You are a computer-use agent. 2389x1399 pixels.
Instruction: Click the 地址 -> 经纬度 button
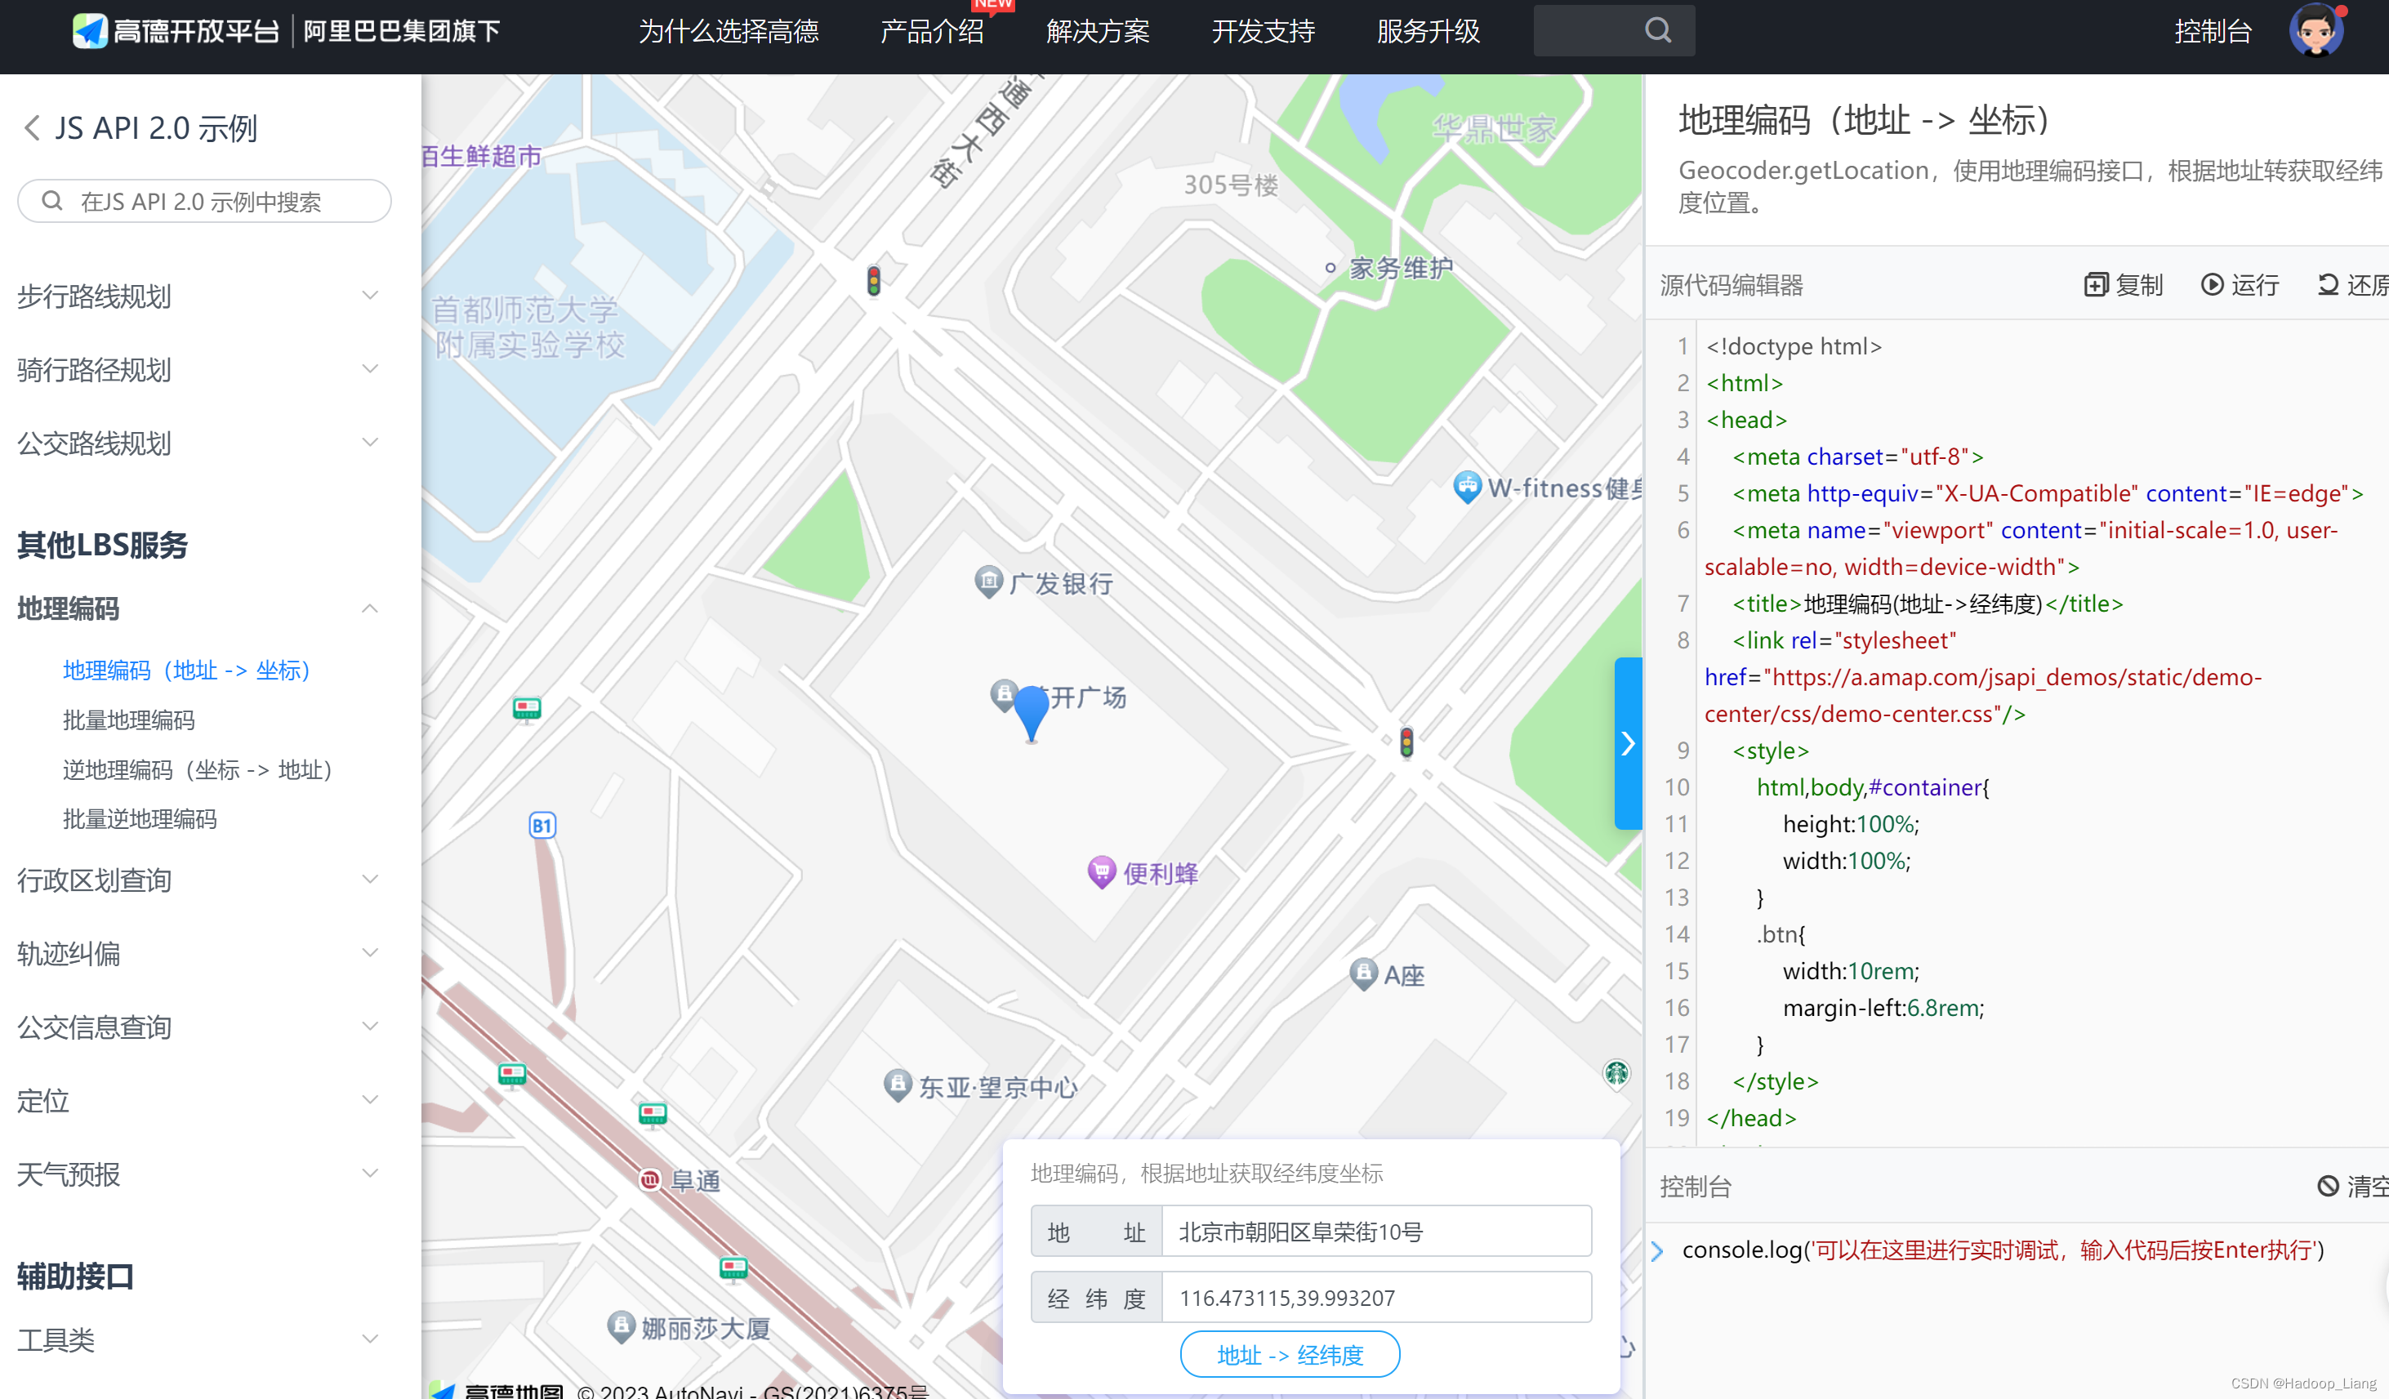point(1290,1354)
